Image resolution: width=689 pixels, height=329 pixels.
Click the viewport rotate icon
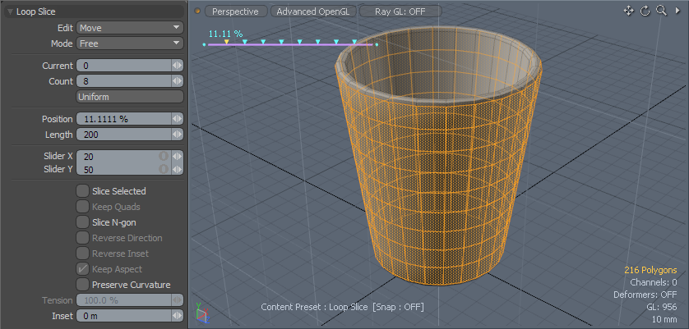645,11
